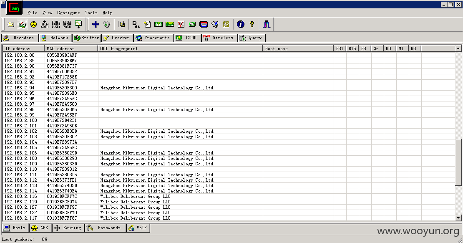The height and width of the screenshot is (243, 463).
Task: Open the Passwords bottom tab
Action: click(x=105, y=228)
